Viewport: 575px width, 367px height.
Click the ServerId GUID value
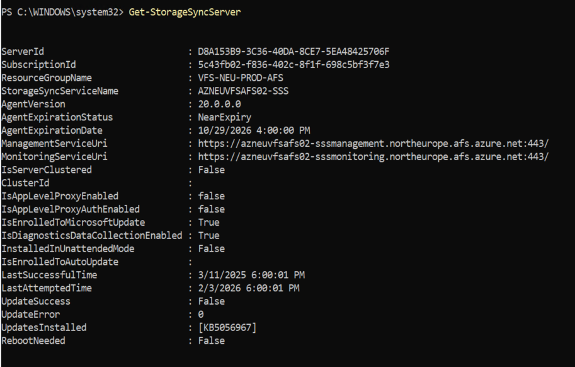[x=293, y=51]
